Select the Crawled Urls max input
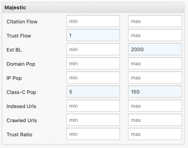This screenshot has width=188, height=148. [x=155, y=120]
